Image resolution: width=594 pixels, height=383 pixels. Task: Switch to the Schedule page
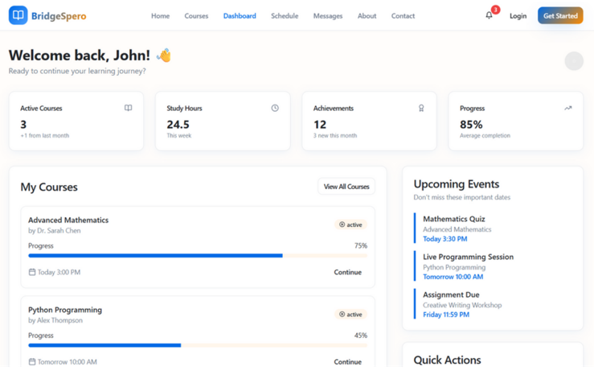pos(285,16)
